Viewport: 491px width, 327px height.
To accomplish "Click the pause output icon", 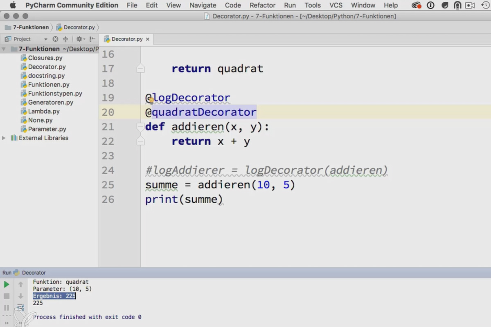I will click(7, 308).
